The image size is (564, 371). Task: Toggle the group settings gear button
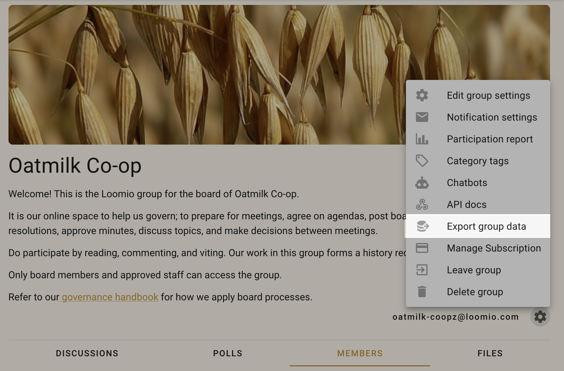[x=540, y=317]
